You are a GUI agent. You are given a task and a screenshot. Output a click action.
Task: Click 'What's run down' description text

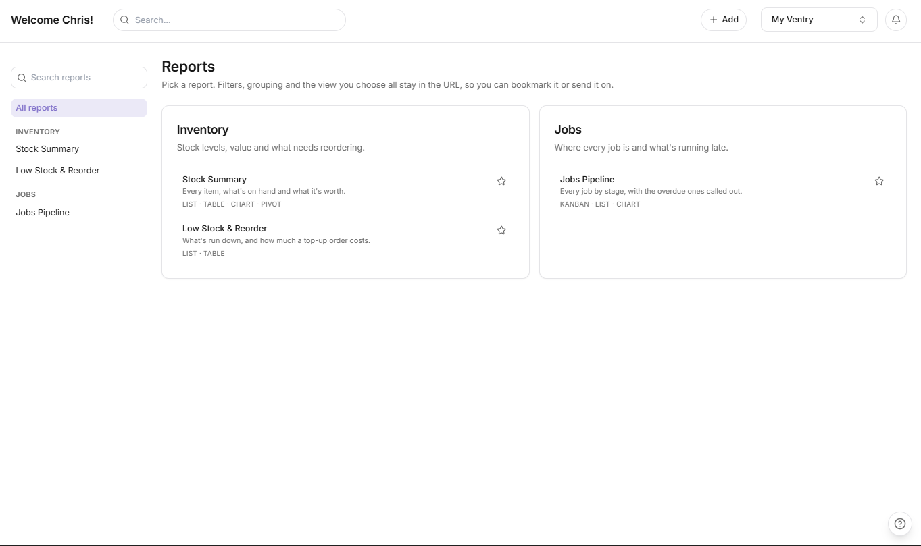tap(276, 240)
